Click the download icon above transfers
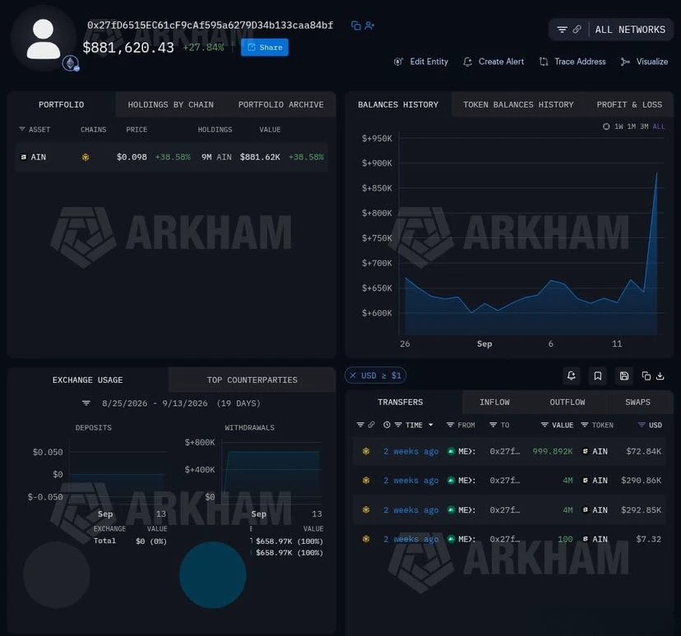681x636 pixels. tap(660, 376)
